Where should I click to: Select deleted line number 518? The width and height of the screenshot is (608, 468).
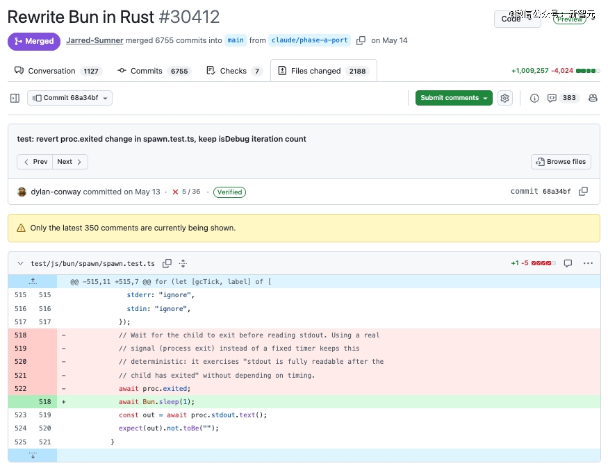click(21, 335)
